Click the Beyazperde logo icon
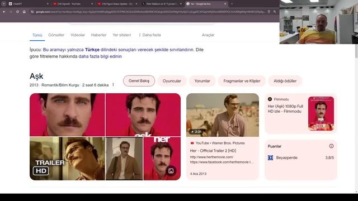Image resolution: width=358 pixels, height=201 pixels. (270, 157)
